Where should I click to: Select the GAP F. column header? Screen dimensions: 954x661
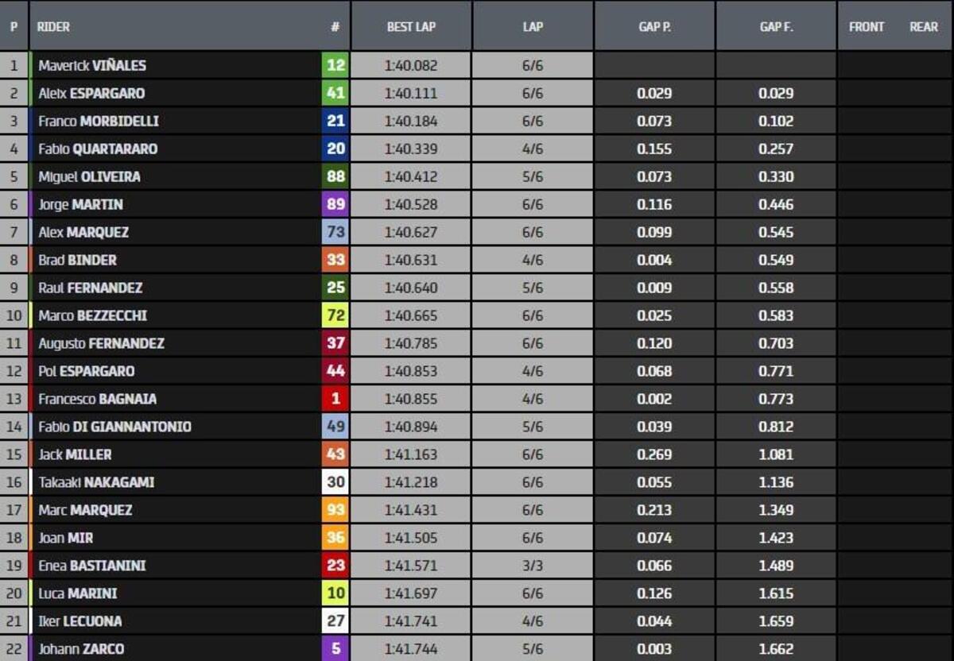pyautogui.click(x=776, y=26)
